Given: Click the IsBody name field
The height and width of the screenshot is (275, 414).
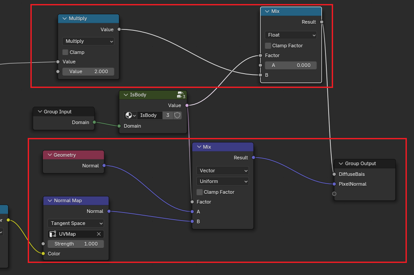Looking at the screenshot, I should coord(149,115).
